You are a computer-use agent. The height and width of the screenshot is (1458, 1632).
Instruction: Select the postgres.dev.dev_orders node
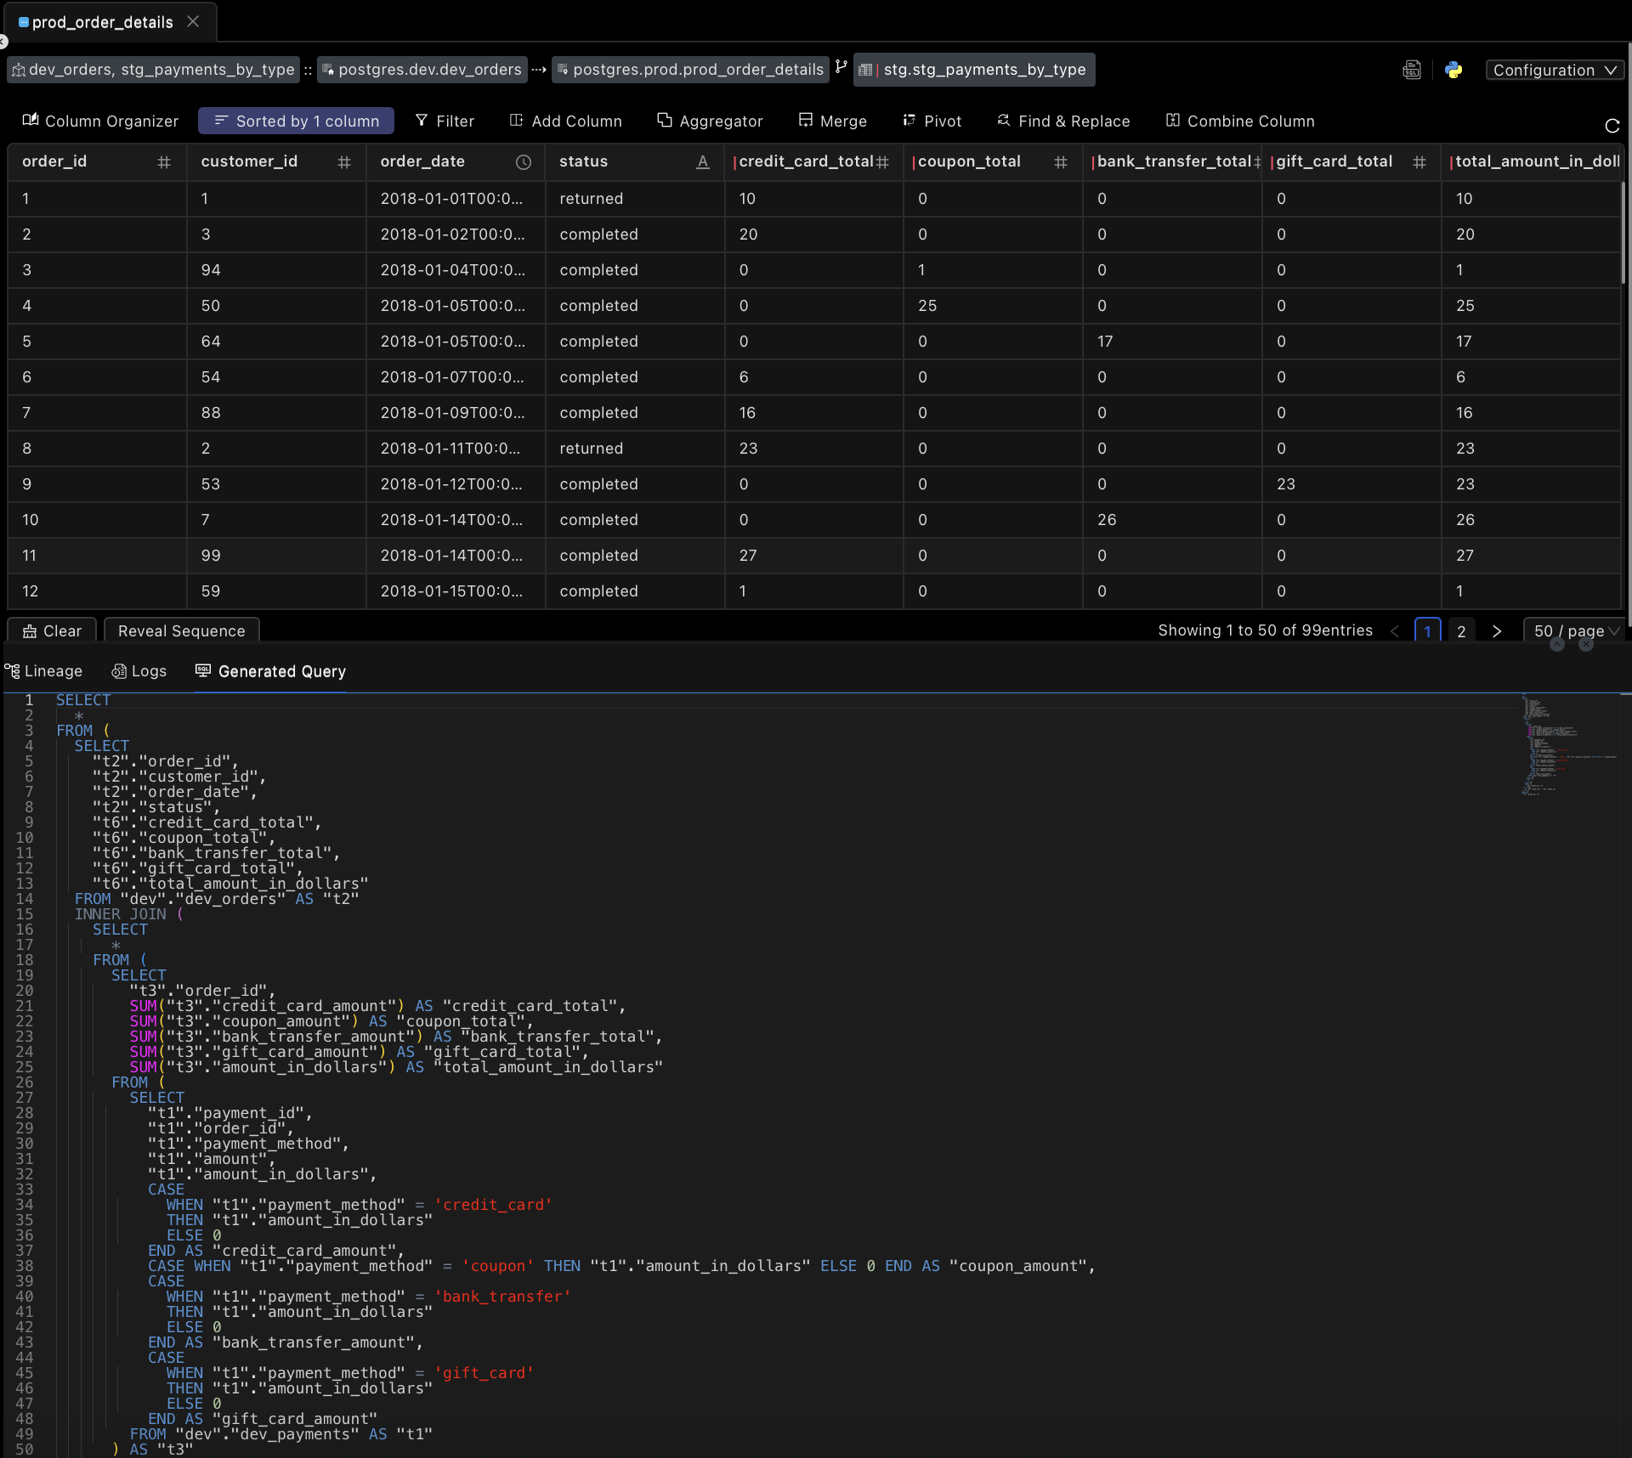[422, 70]
